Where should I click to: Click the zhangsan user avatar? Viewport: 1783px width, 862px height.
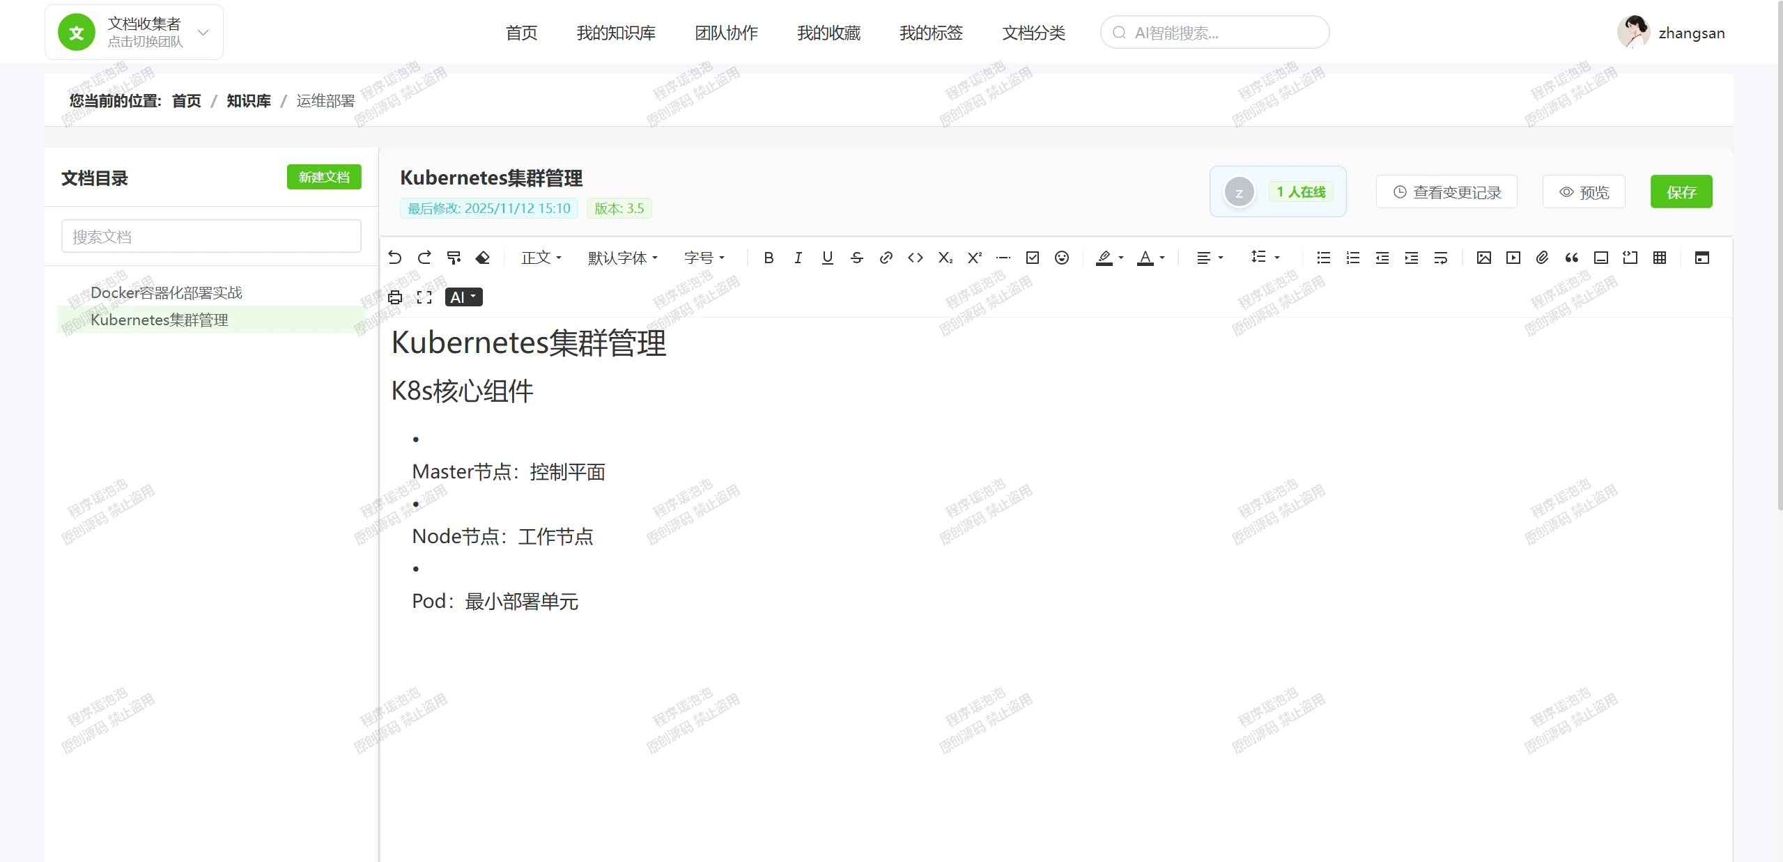[1633, 32]
